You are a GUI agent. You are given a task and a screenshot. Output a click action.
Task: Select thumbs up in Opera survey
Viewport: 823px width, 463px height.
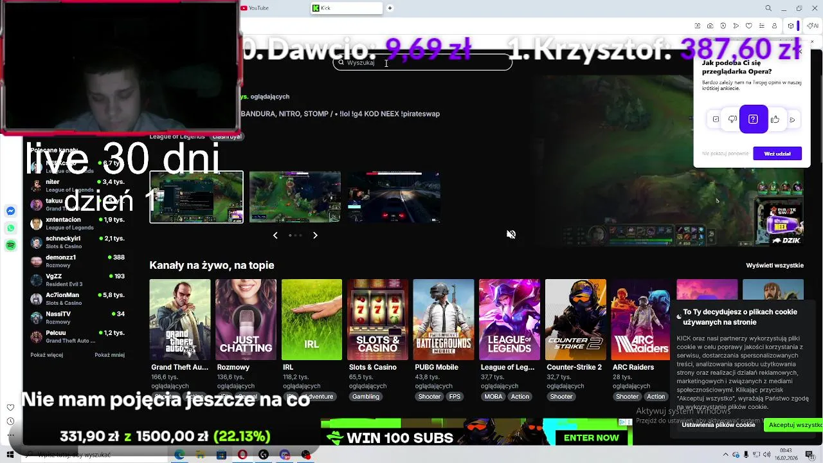click(775, 120)
